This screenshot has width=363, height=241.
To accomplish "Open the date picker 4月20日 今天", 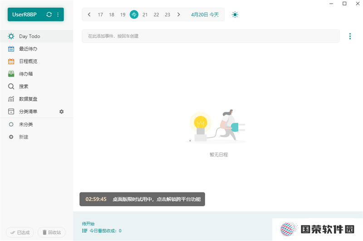I will pos(205,15).
